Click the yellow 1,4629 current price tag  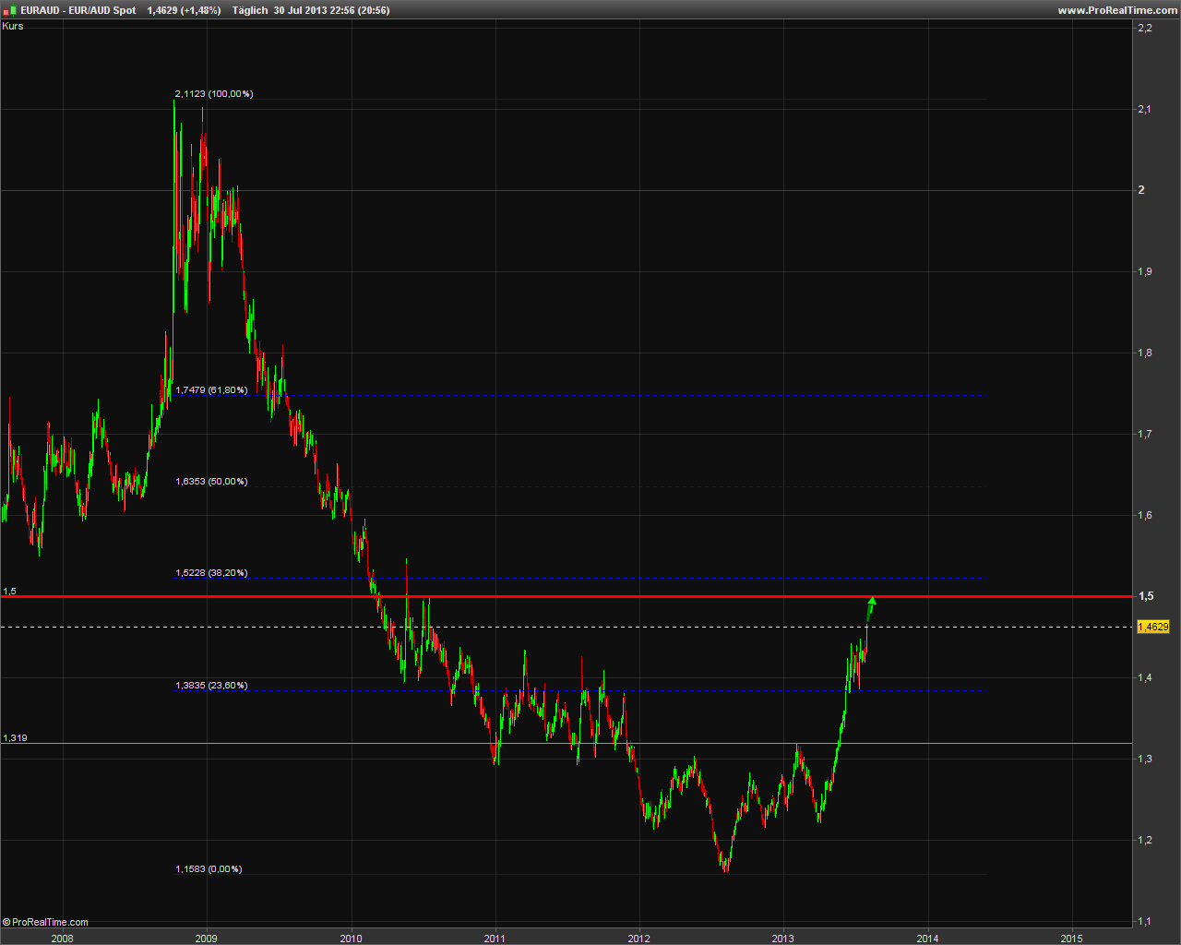[x=1153, y=627]
